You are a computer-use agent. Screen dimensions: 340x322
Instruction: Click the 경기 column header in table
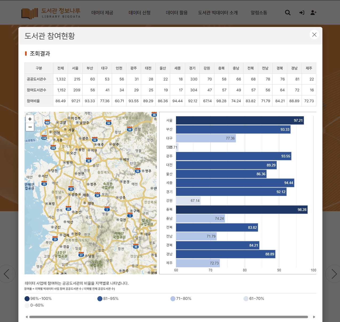pos(192,68)
